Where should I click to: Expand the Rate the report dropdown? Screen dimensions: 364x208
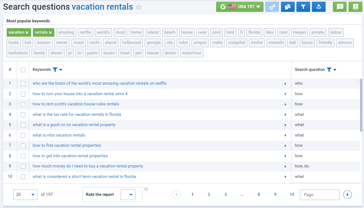pyautogui.click(x=128, y=195)
